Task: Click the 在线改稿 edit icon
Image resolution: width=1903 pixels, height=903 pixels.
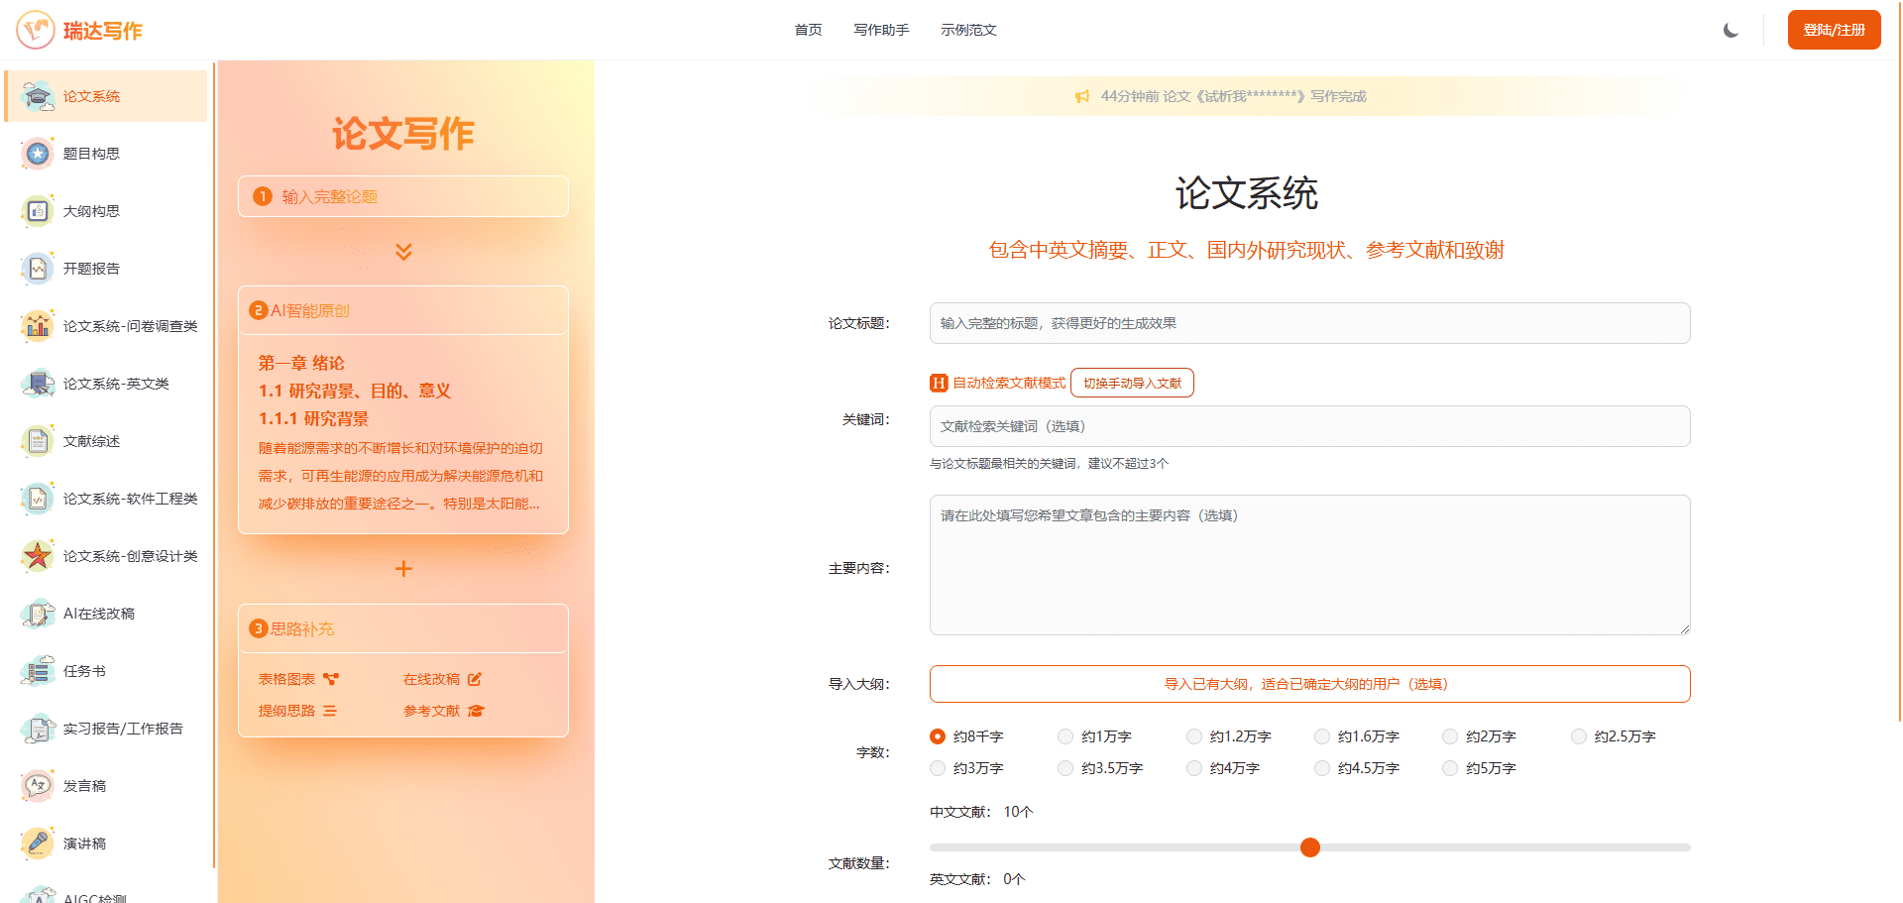Action: coord(475,679)
